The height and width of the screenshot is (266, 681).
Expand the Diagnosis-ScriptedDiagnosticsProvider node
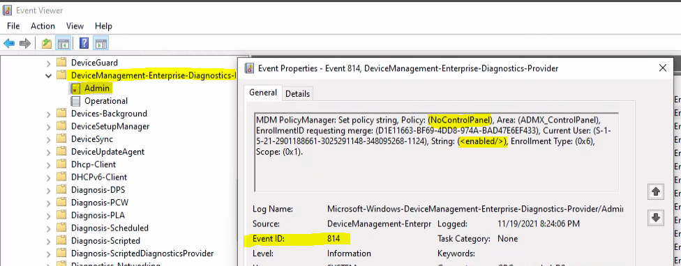(49, 253)
